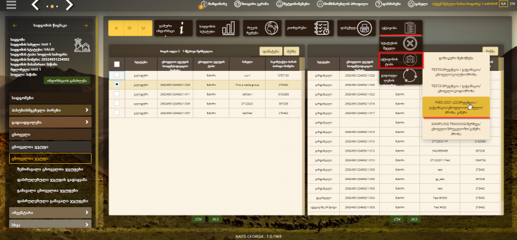
Task: Open the info 'i' tile
Action: [x=173, y=28]
